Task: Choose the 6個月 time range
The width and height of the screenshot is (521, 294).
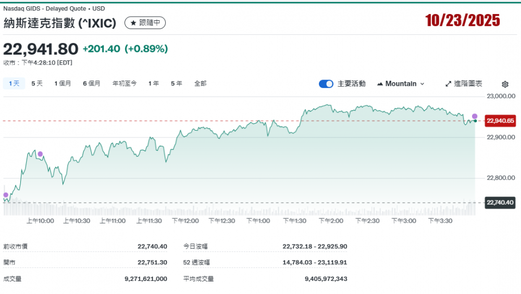Action: point(91,83)
